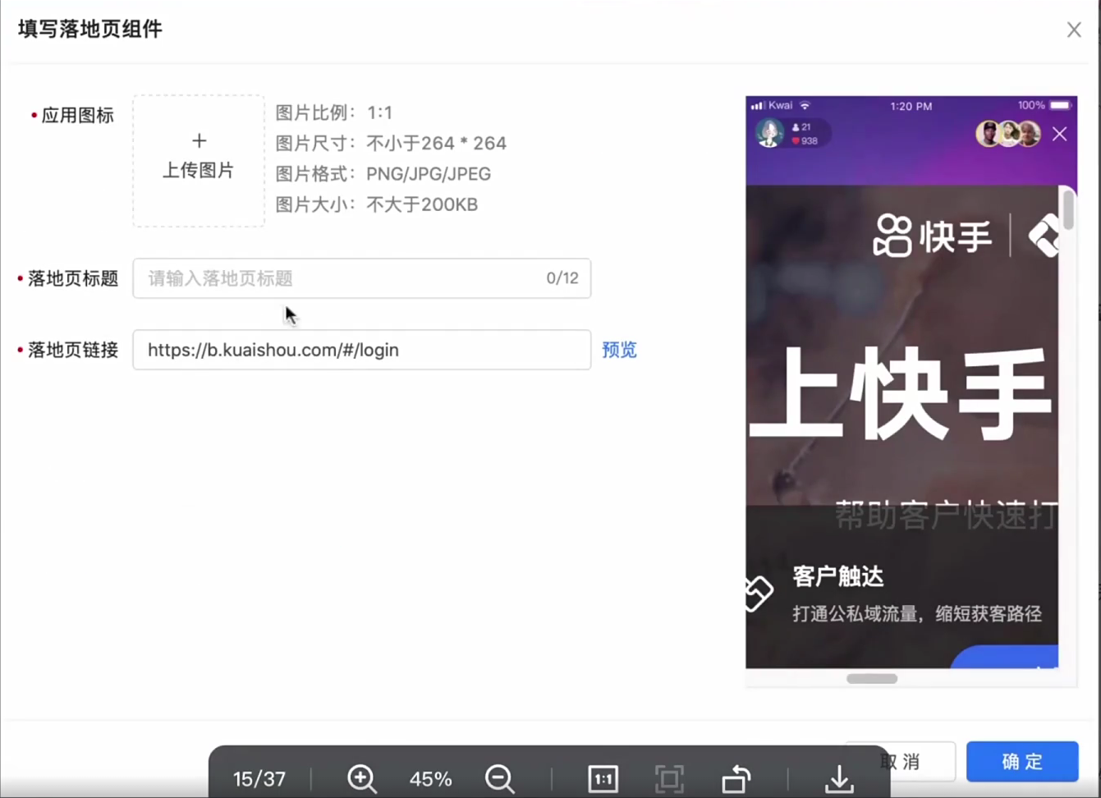Toggle fullscreen fit icon in viewer toolbar
Viewport: 1101px width, 798px height.
pyautogui.click(x=670, y=778)
